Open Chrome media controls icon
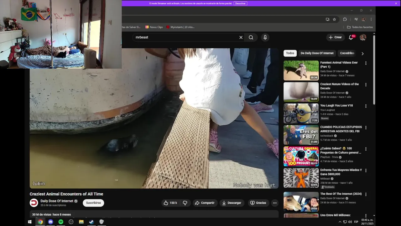The image size is (401, 226). coord(356,19)
